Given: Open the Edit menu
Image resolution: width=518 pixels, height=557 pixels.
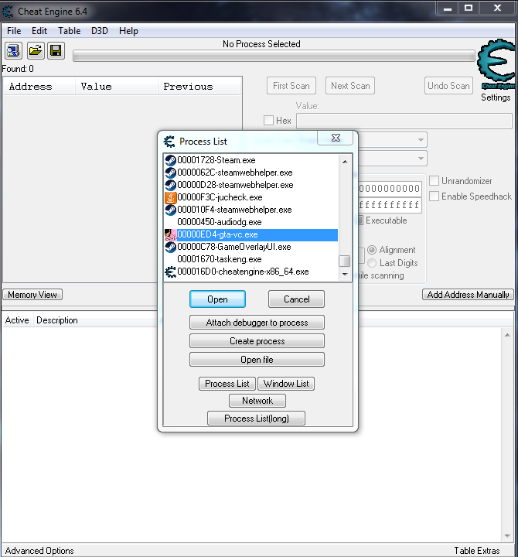Looking at the screenshot, I should point(39,31).
